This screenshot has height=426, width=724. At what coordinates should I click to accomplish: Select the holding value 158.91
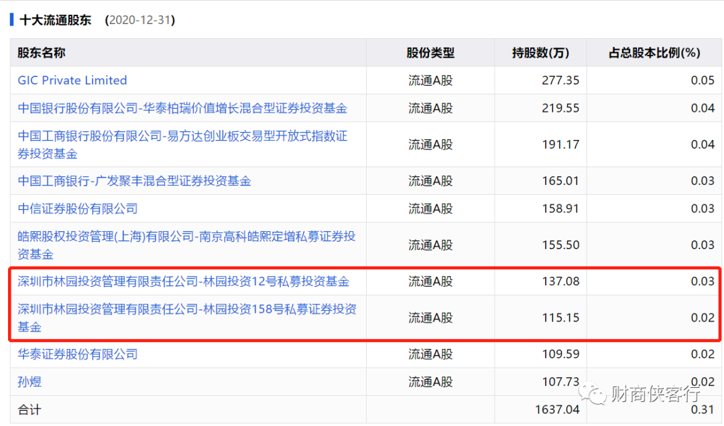tap(560, 208)
